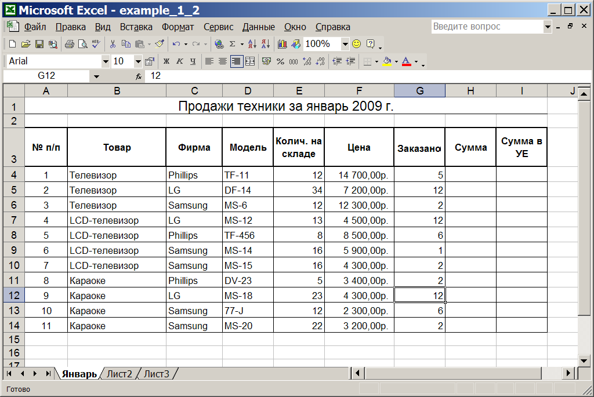Image resolution: width=594 pixels, height=397 pixels.
Task: Expand the Name Box G12 dropdown
Action: [x=97, y=77]
